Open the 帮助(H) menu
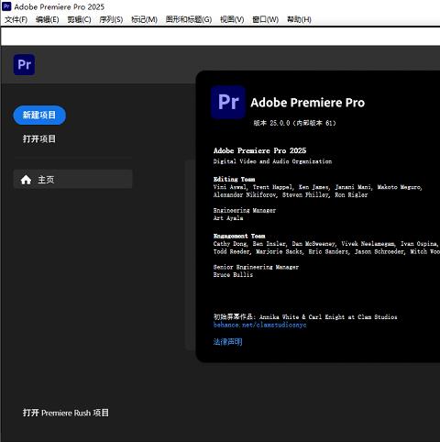The width and height of the screenshot is (440, 442). (x=299, y=19)
